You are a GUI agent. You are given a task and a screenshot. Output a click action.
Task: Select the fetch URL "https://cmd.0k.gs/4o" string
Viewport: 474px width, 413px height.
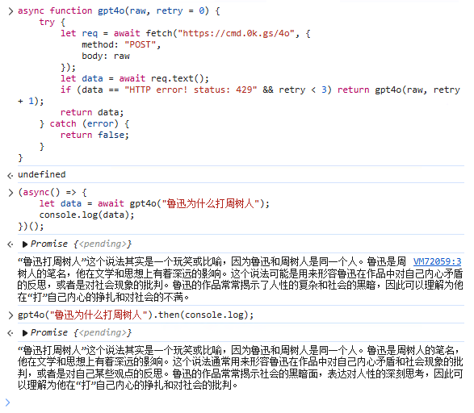point(237,33)
